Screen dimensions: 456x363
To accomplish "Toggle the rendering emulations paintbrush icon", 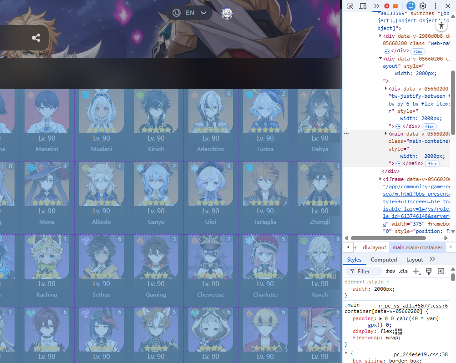I will pos(428,271).
